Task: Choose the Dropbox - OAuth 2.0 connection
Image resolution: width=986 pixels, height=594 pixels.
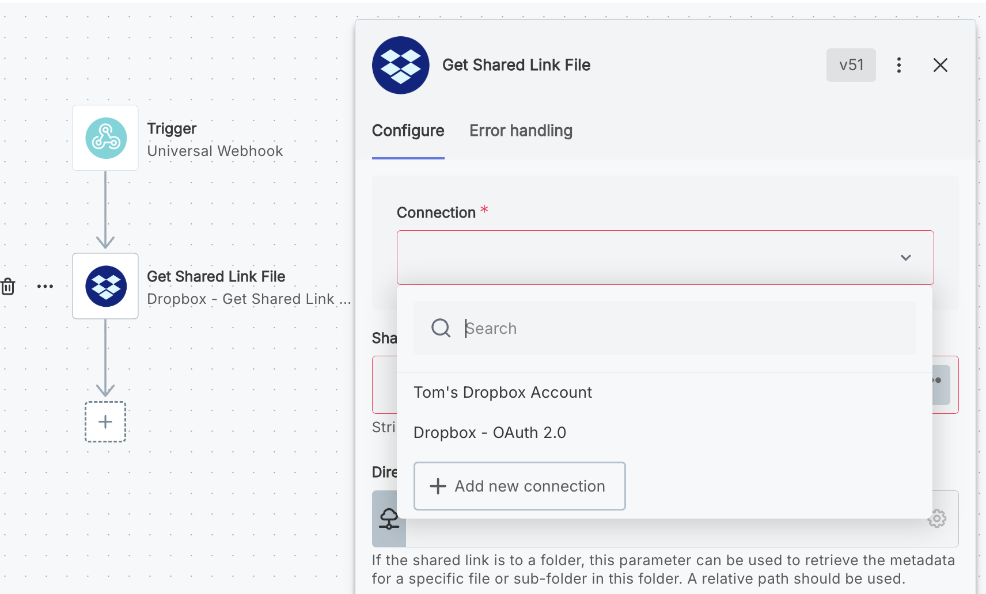Action: 490,432
